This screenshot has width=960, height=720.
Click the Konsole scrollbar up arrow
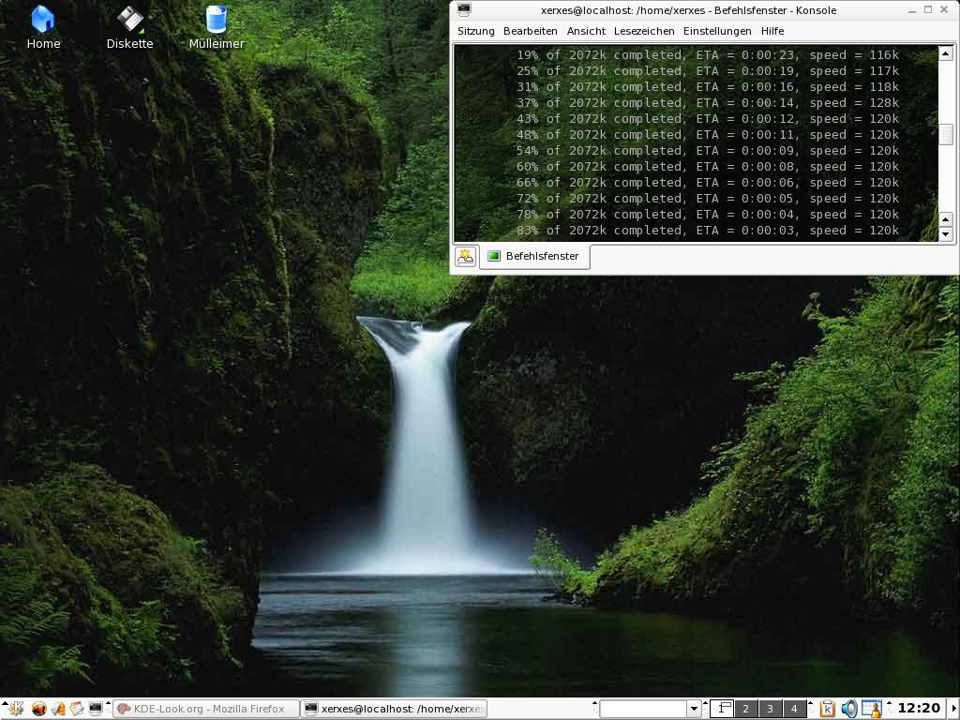click(946, 53)
